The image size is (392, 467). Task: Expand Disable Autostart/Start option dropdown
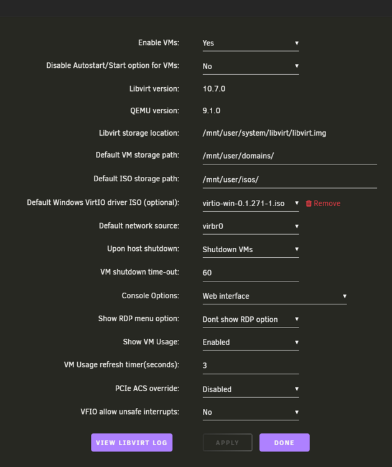tap(251, 66)
